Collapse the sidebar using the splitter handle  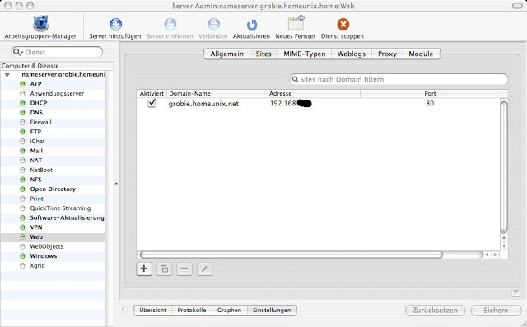pos(116,184)
